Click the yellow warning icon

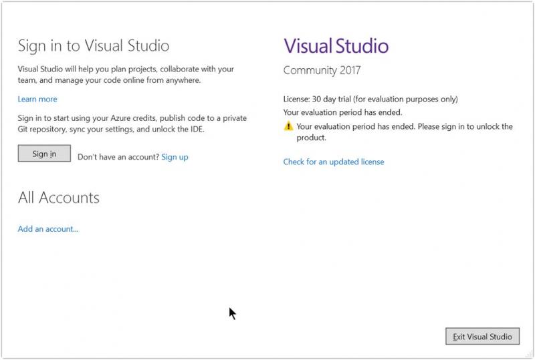coord(288,126)
